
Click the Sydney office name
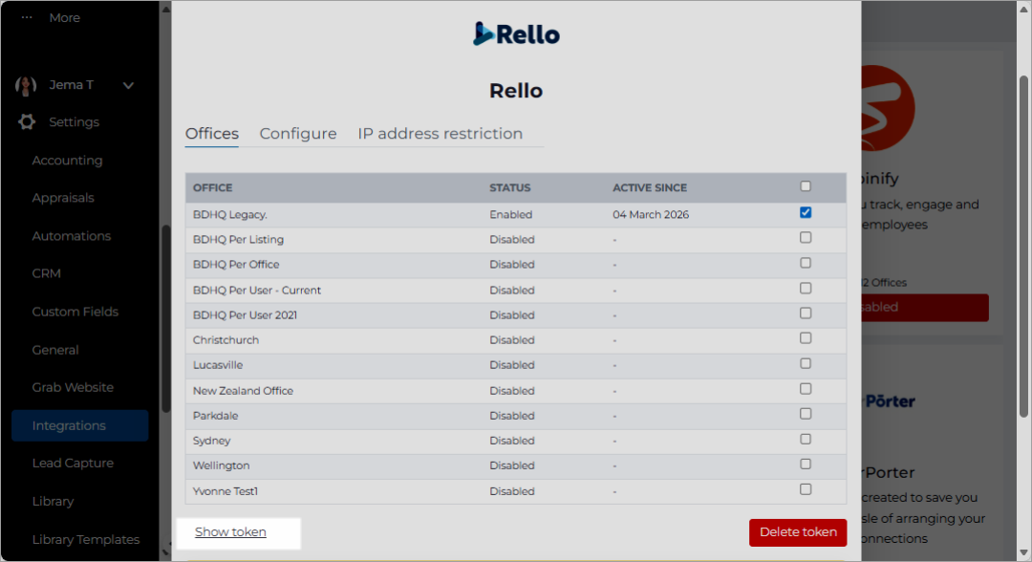[212, 441]
